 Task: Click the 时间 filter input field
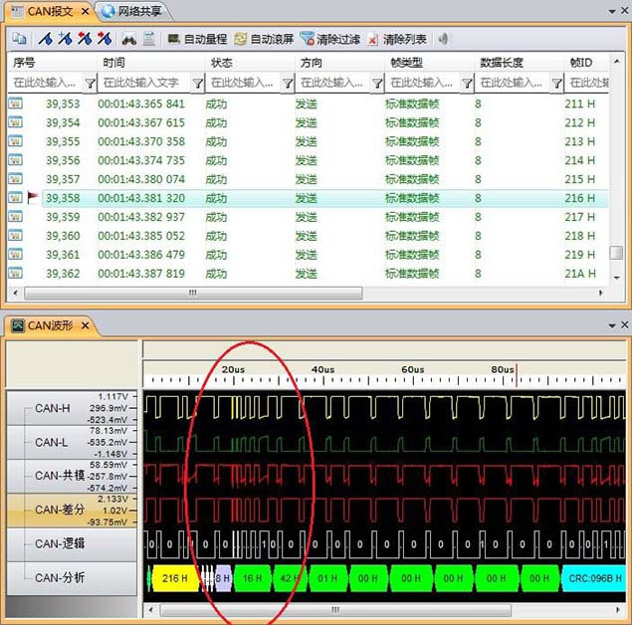point(144,84)
